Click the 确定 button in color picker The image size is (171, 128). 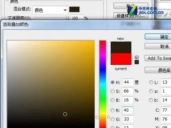tap(158, 37)
